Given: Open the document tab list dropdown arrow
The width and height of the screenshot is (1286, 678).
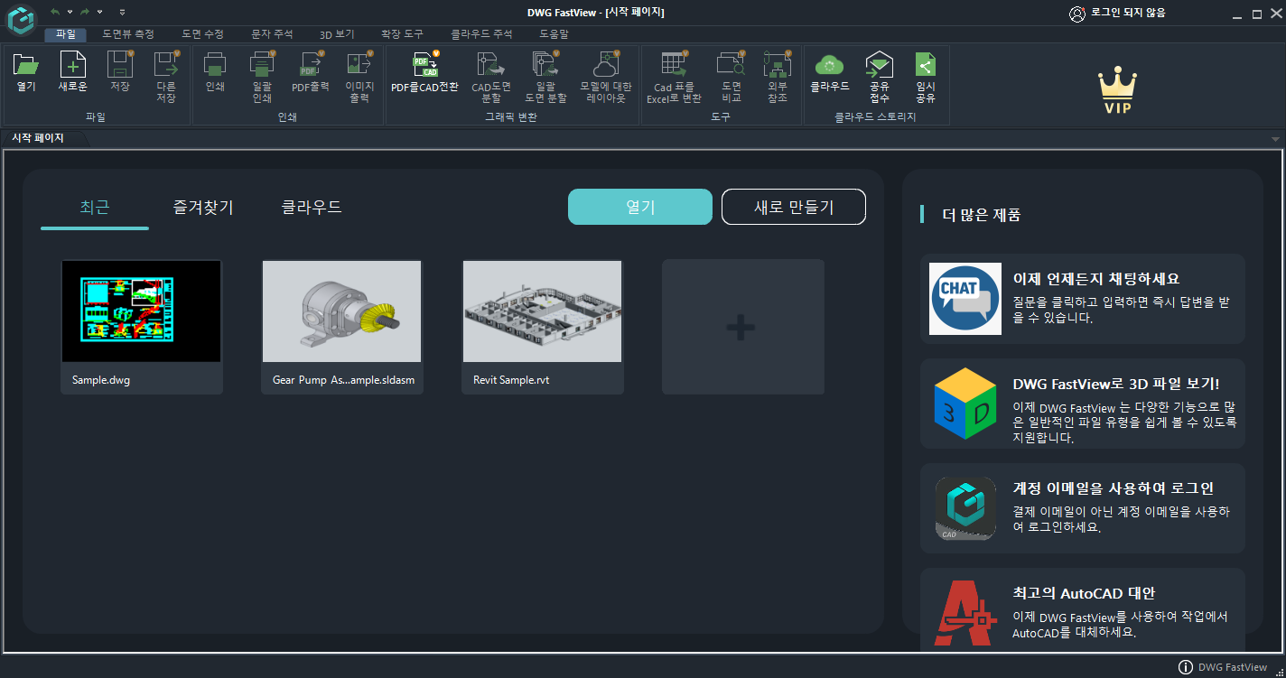Looking at the screenshot, I should (1275, 139).
